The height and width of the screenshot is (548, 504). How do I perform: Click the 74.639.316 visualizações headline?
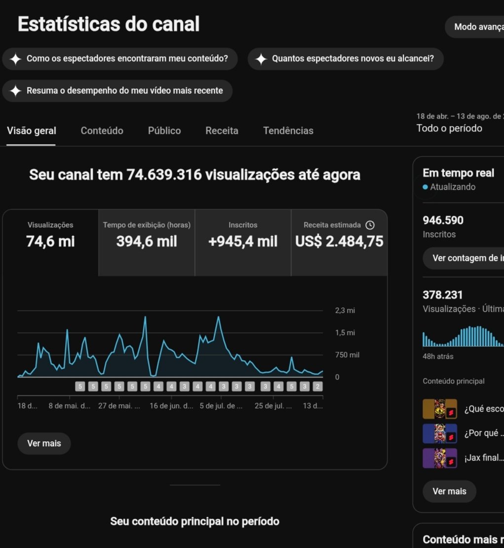click(194, 175)
